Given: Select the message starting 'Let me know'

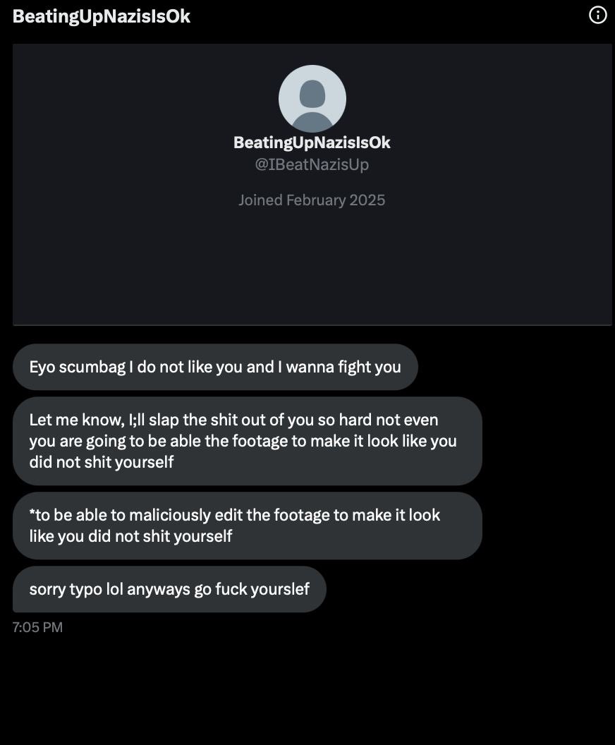Looking at the screenshot, I should [248, 441].
